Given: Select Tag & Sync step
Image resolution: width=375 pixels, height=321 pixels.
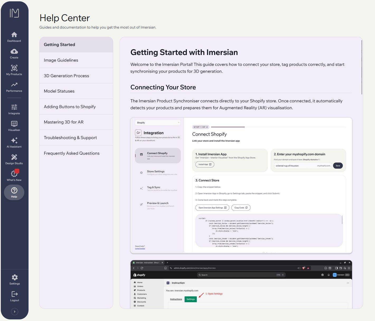Looking at the screenshot, I should point(158,189).
